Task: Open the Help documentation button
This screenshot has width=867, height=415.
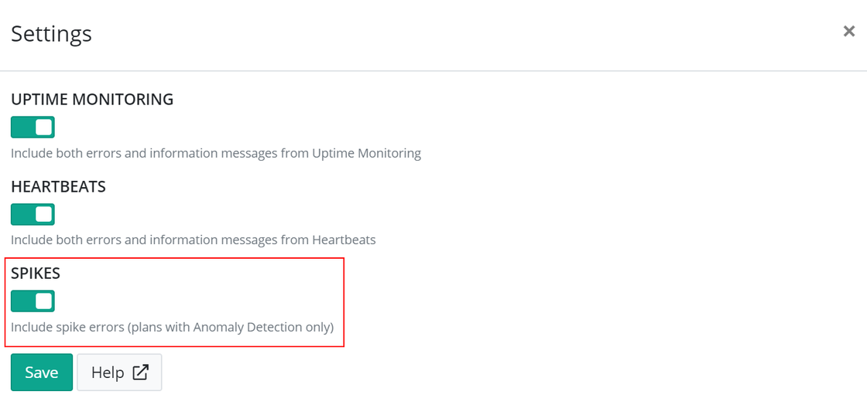Action: 119,372
